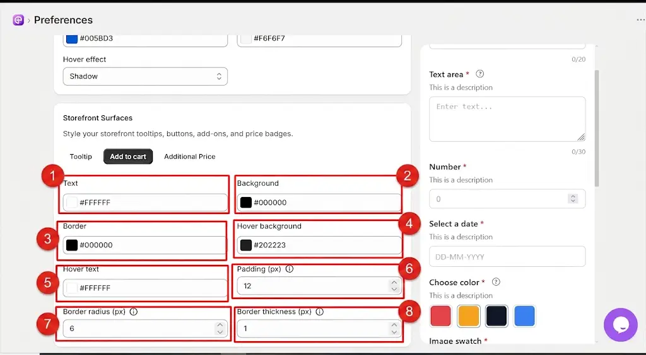Click the Choose color help question icon
Screen dimensions: 646x355
(496, 282)
